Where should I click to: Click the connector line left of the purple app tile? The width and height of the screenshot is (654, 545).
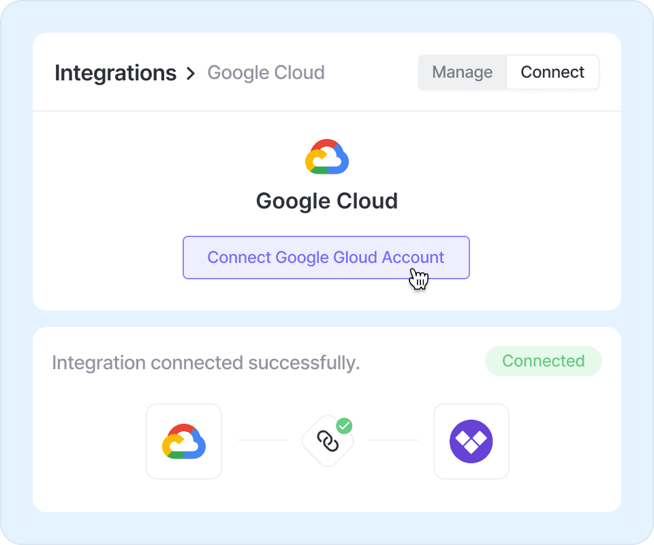[x=393, y=440]
